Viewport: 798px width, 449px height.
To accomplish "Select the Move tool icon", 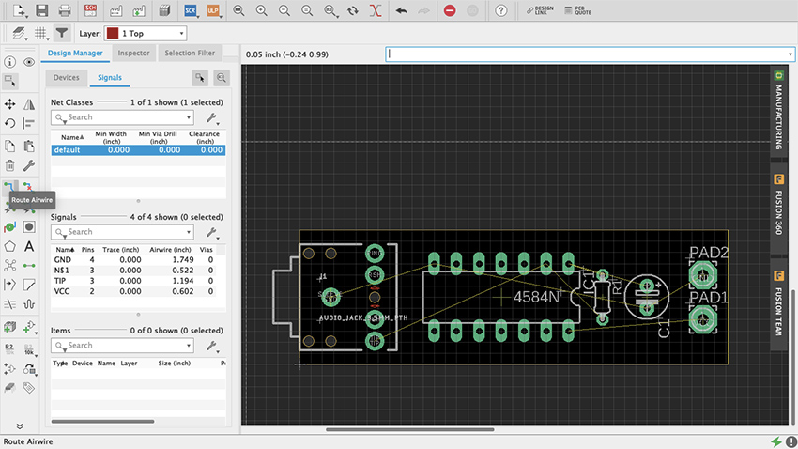I will pyautogui.click(x=9, y=104).
